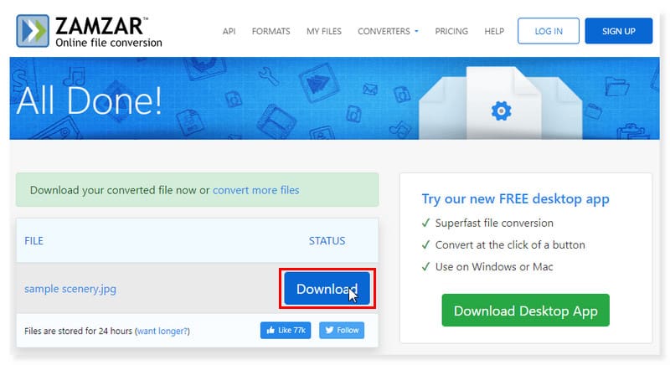
Task: Click the gear icon in banner
Action: tap(501, 110)
